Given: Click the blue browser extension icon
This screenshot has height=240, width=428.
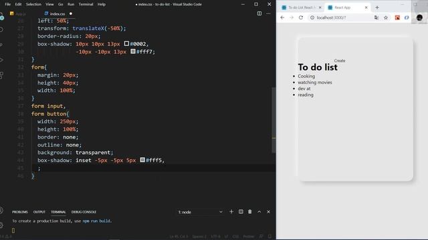Looking at the screenshot, I should 407,18.
